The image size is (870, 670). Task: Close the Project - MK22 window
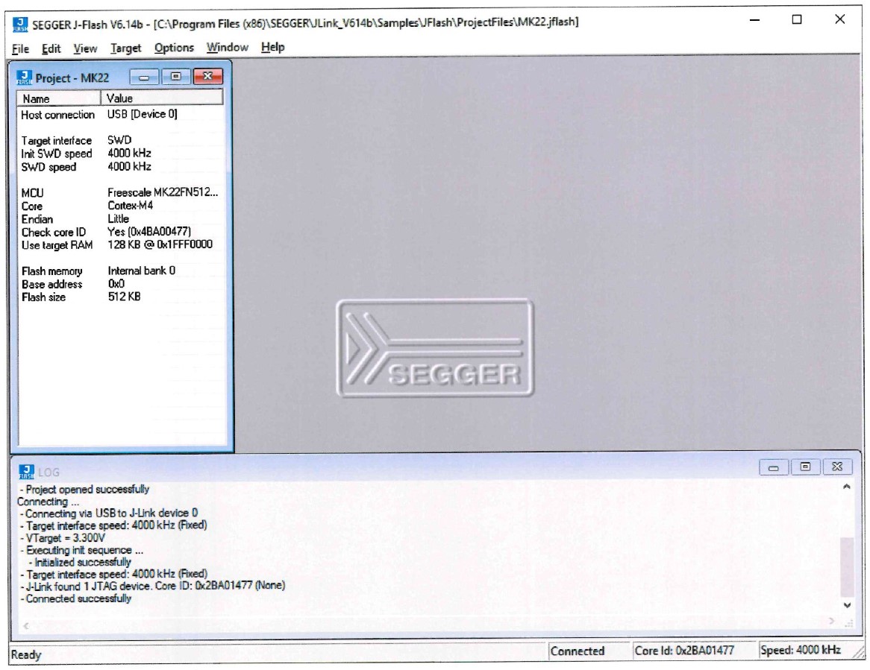(208, 77)
